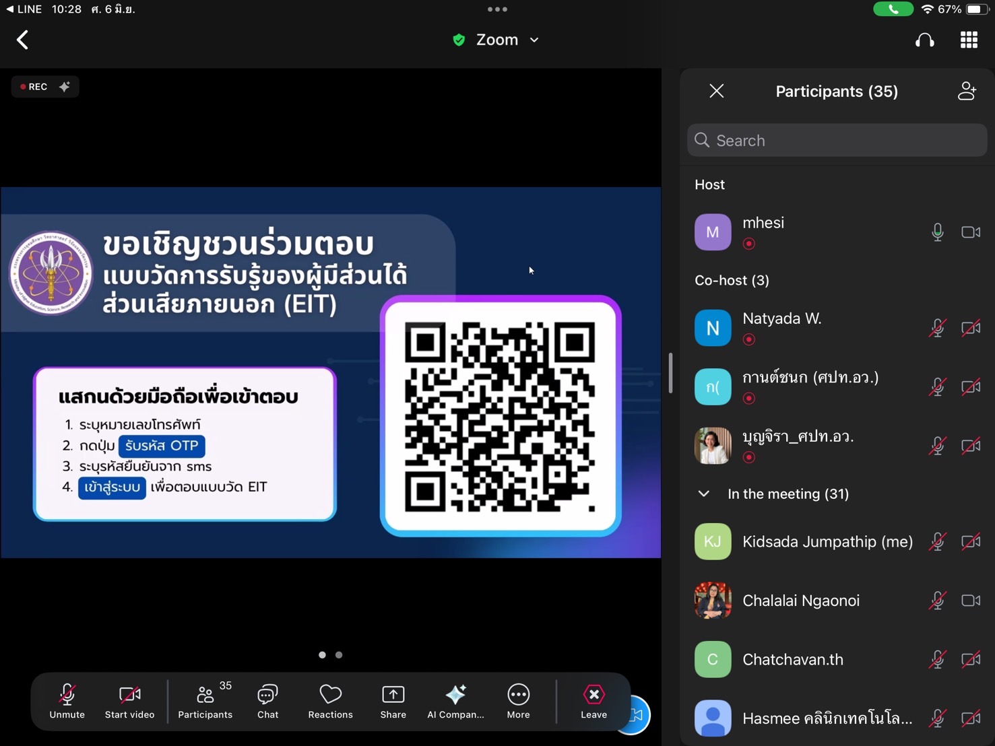This screenshot has width=995, height=746.
Task: Return to LINE app from the status bar
Action: 24,9
